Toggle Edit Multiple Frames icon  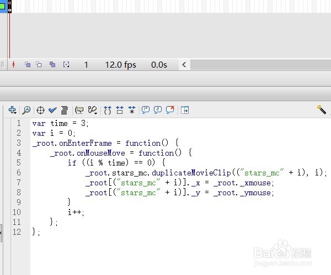(x=52, y=64)
